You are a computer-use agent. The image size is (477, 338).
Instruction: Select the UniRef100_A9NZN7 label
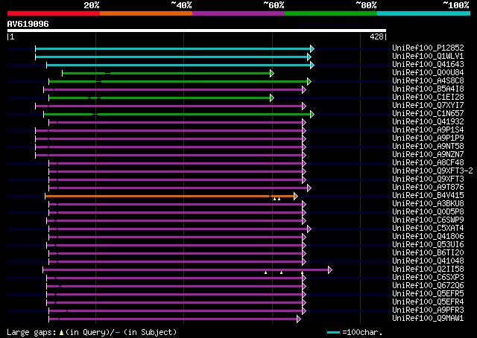428,154
